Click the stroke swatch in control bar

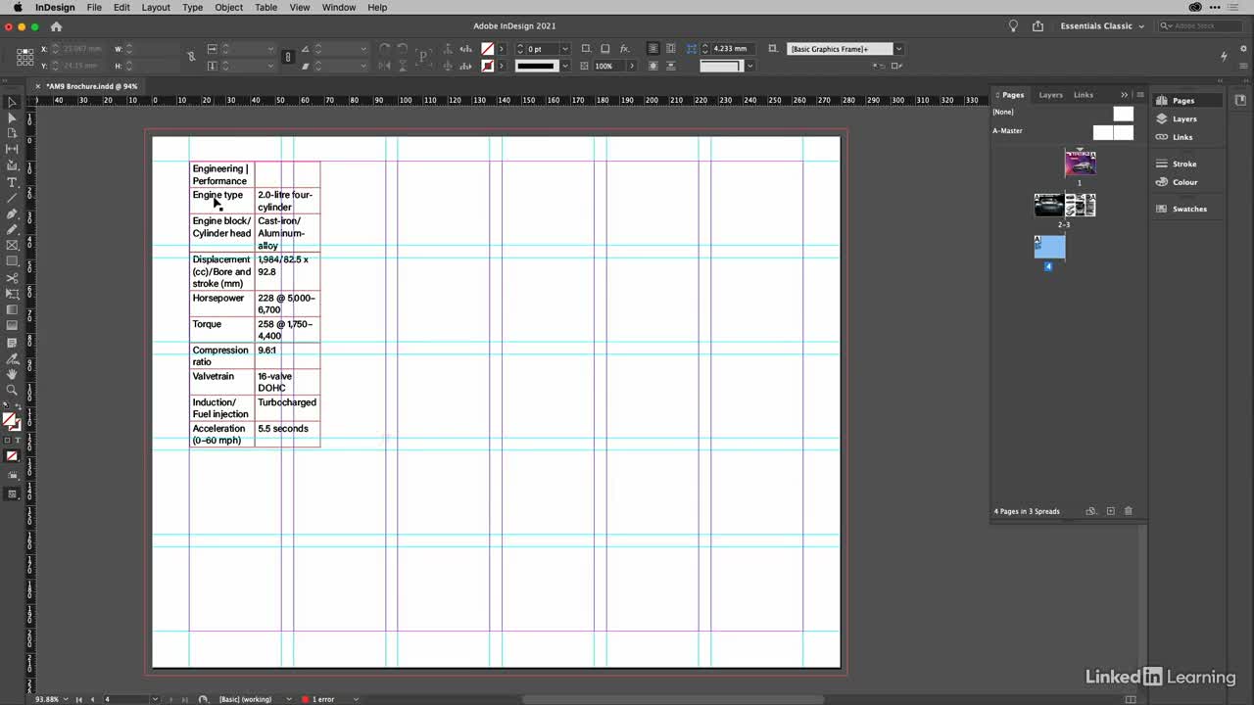pyautogui.click(x=488, y=66)
